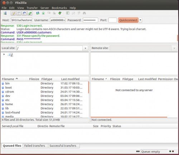Viewport: 179px width, 155px height.
Task: Click the cancel current operation icon
Action: tap(49, 13)
